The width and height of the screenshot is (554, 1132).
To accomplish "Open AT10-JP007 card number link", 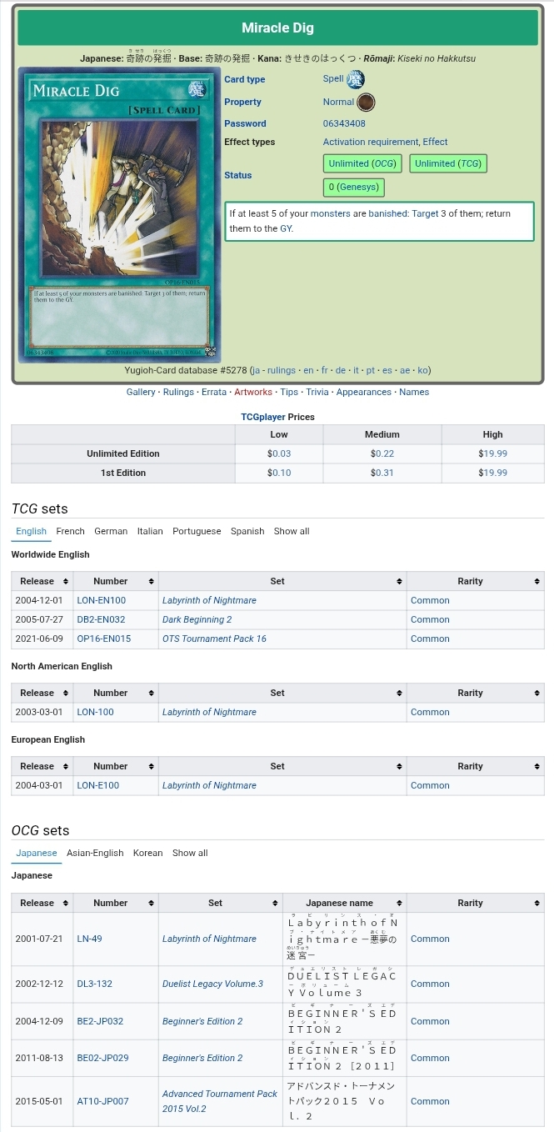I will 103,1101.
